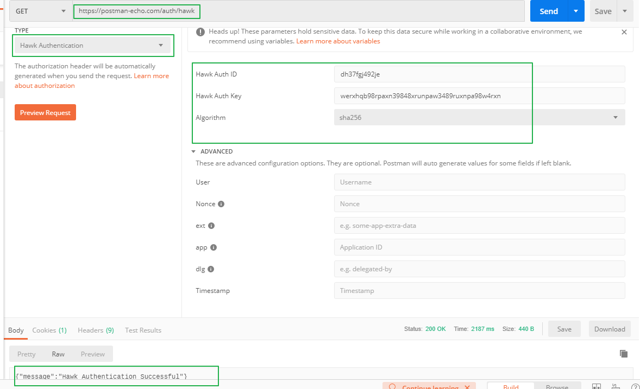Open the Headers (9) response tab
640x389 pixels.
(x=96, y=330)
